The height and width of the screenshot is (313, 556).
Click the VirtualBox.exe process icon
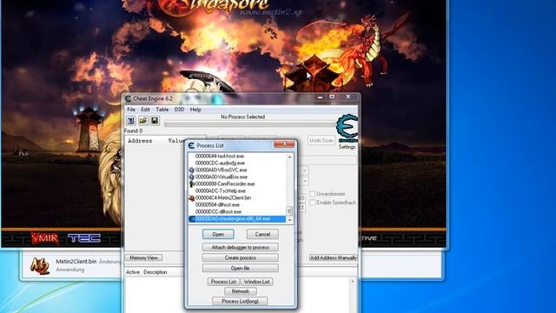[192, 176]
